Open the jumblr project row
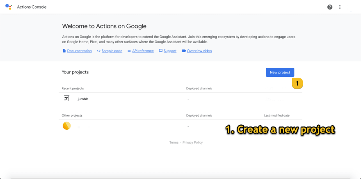The image size is (361, 179). [180, 99]
